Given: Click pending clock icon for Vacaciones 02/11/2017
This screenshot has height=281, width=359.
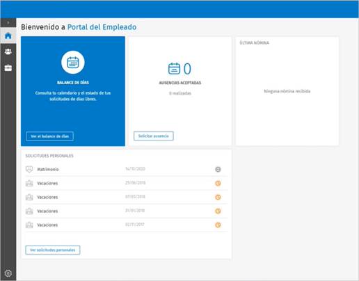Looking at the screenshot, I should [x=218, y=225].
